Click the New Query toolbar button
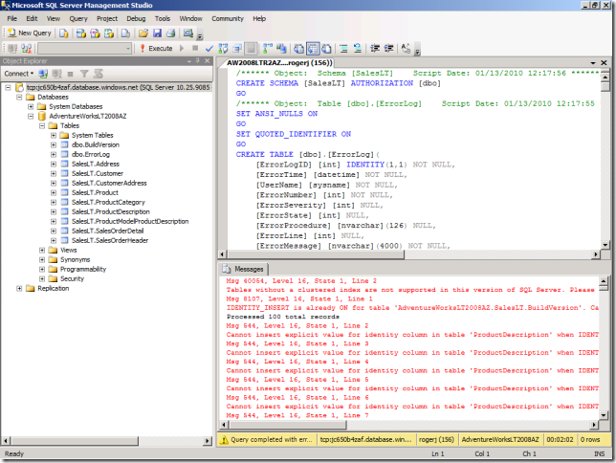Viewport: 616px width, 463px height. tap(30, 33)
